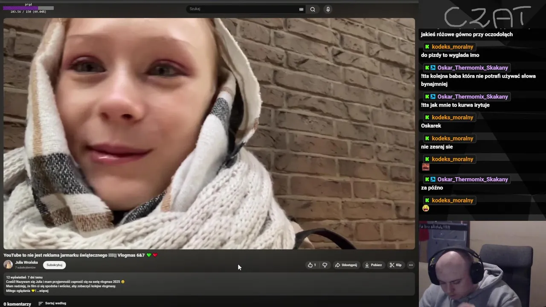Click chat message '!tts jak mnie to kurwa irytuje'
This screenshot has width=546, height=307.
(x=455, y=105)
